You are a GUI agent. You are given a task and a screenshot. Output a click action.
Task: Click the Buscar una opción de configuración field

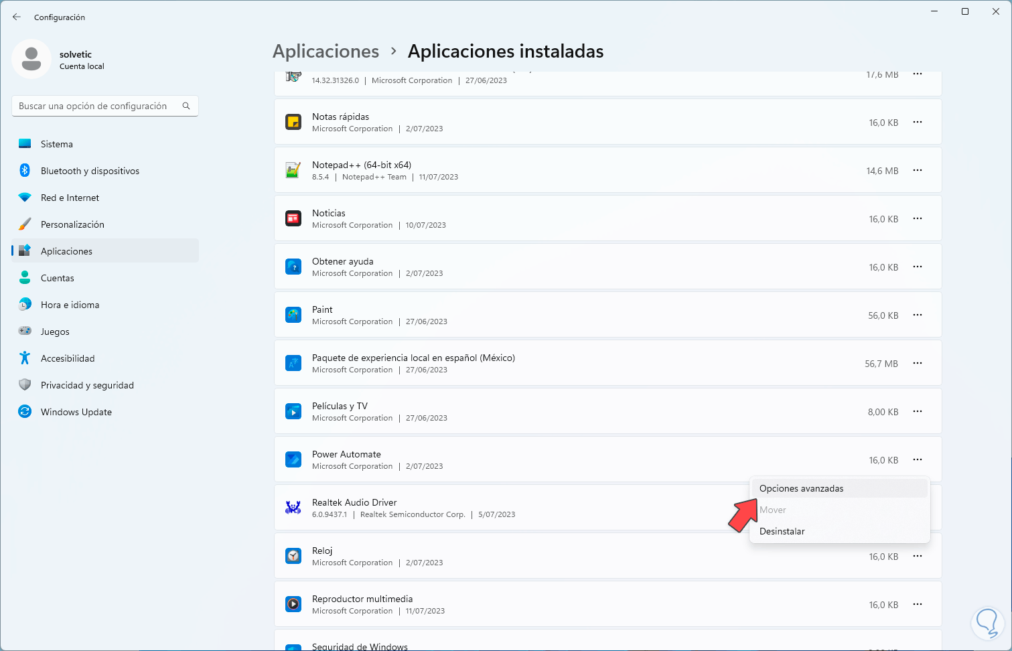pyautogui.click(x=105, y=106)
